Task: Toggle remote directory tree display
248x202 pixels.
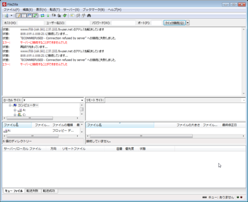Action: click(29, 15)
